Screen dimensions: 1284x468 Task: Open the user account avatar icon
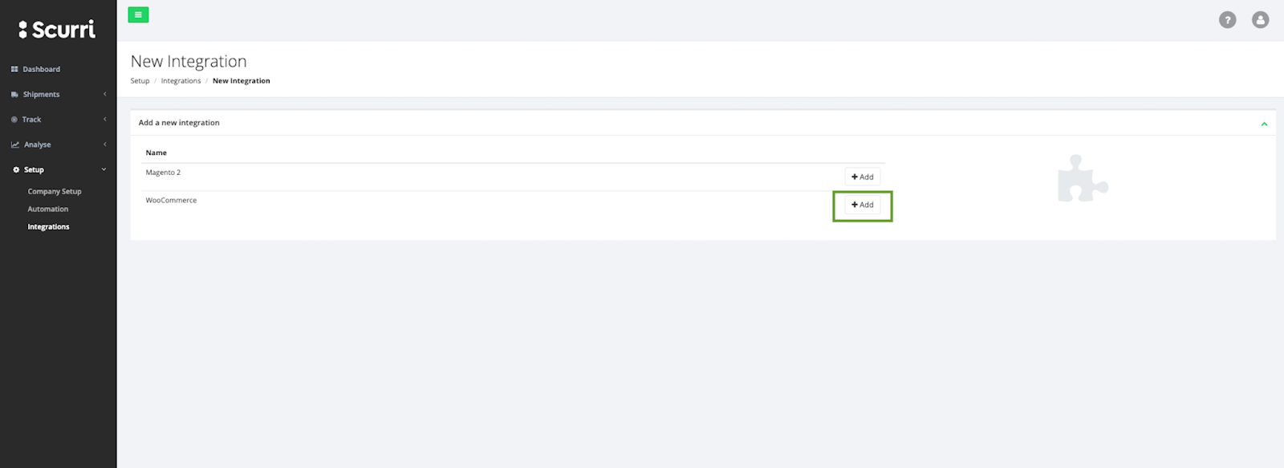point(1260,20)
